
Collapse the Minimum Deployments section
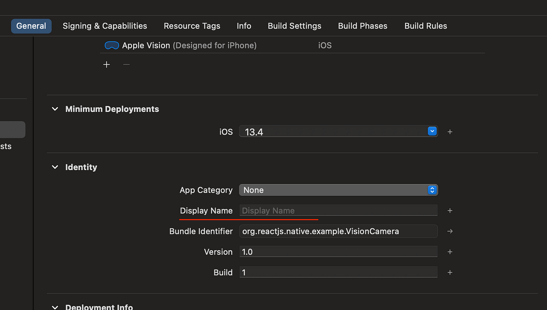tap(55, 109)
